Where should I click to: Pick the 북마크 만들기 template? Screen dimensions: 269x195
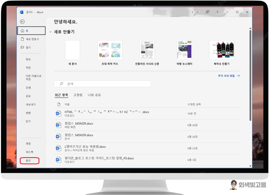(221, 53)
